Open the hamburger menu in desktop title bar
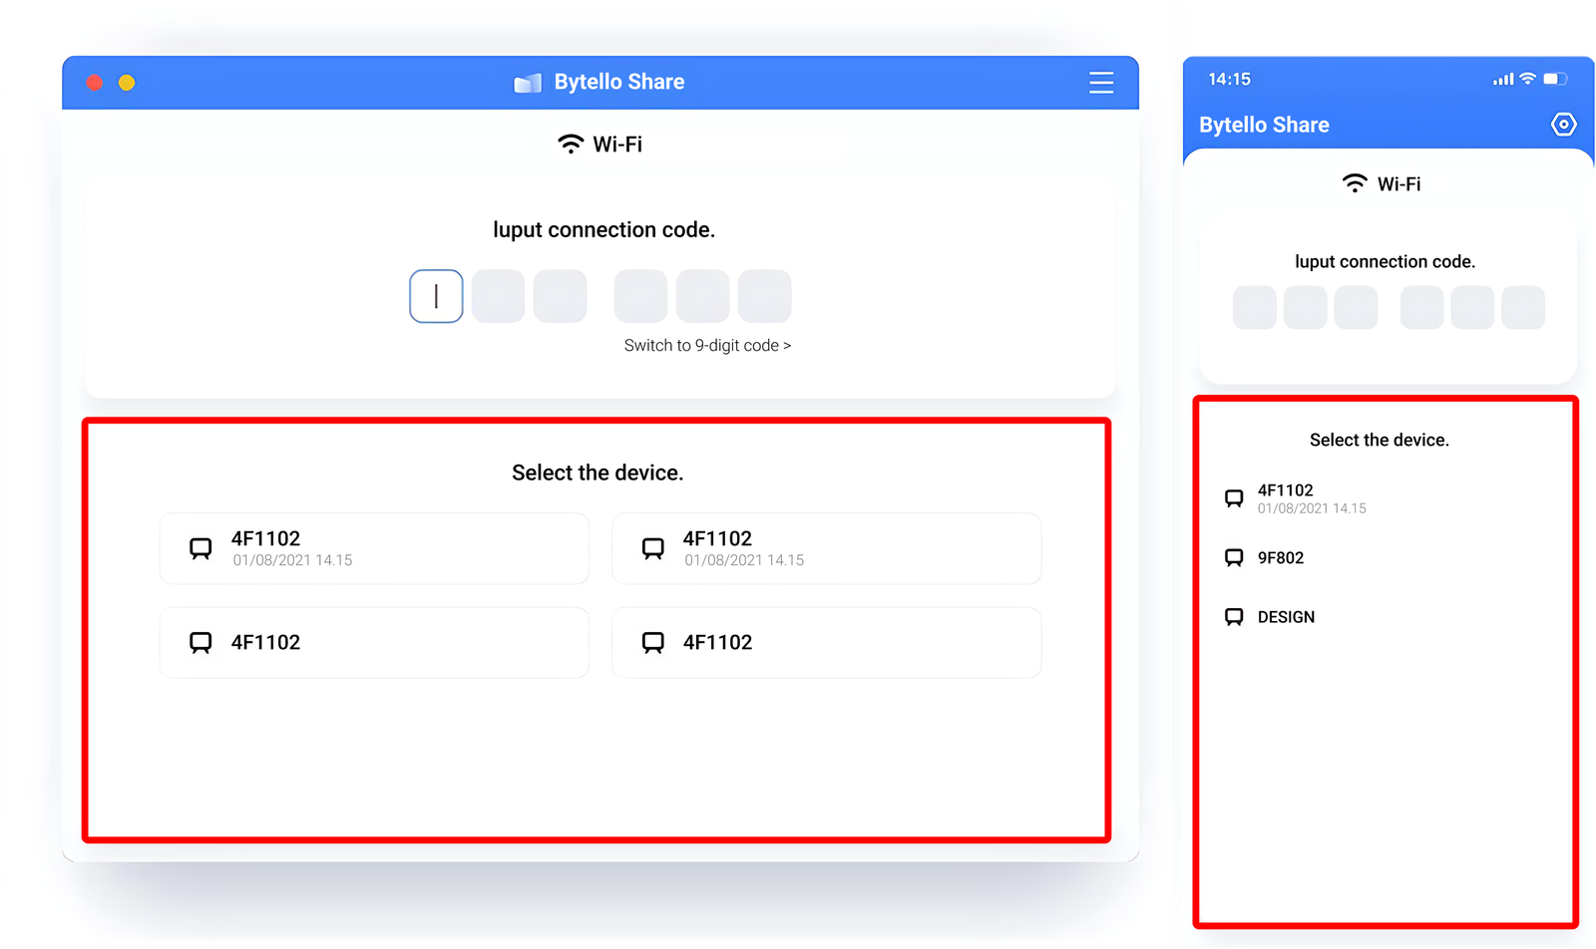The height and width of the screenshot is (949, 1596). click(x=1100, y=83)
